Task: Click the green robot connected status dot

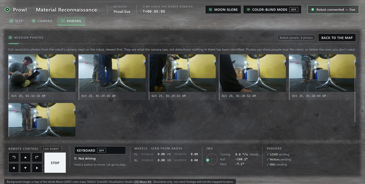Action: click(x=312, y=9)
